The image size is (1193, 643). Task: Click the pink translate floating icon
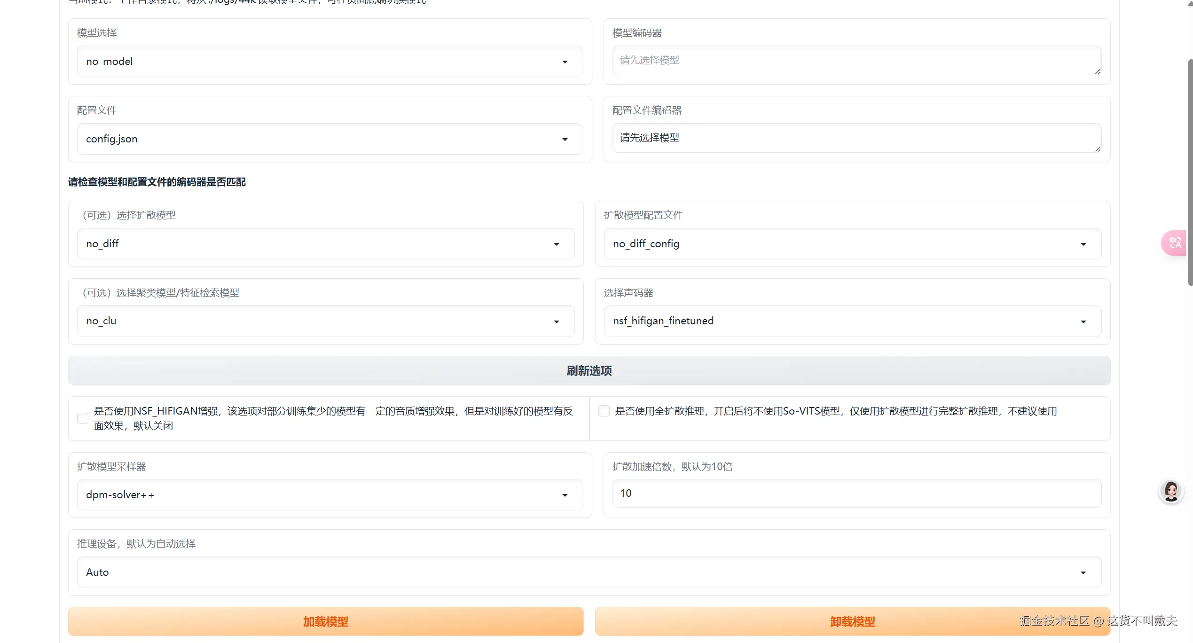tap(1174, 243)
